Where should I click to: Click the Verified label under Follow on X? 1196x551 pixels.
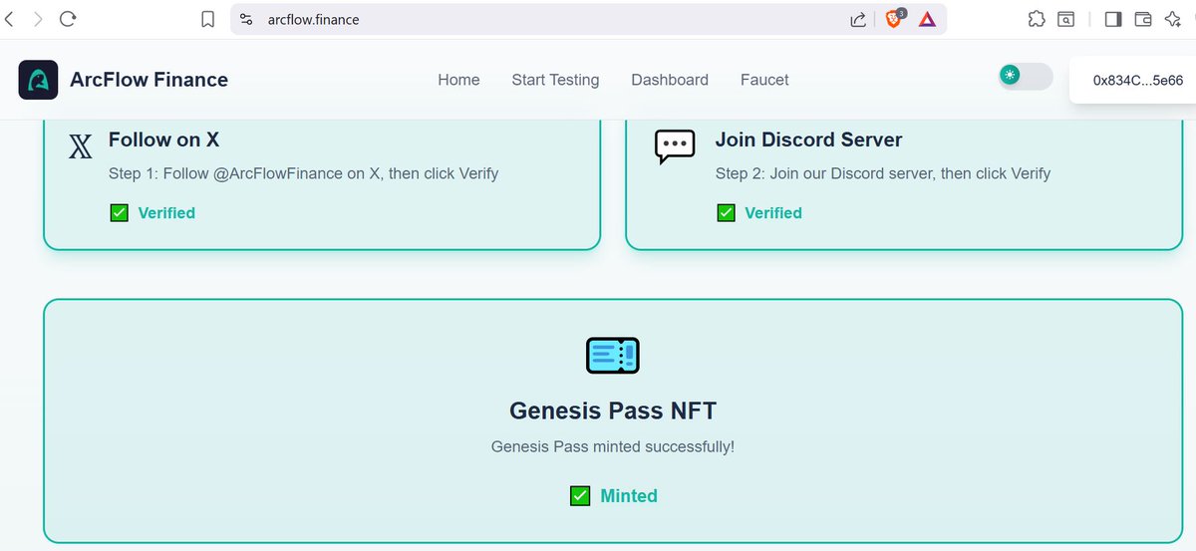tap(166, 212)
